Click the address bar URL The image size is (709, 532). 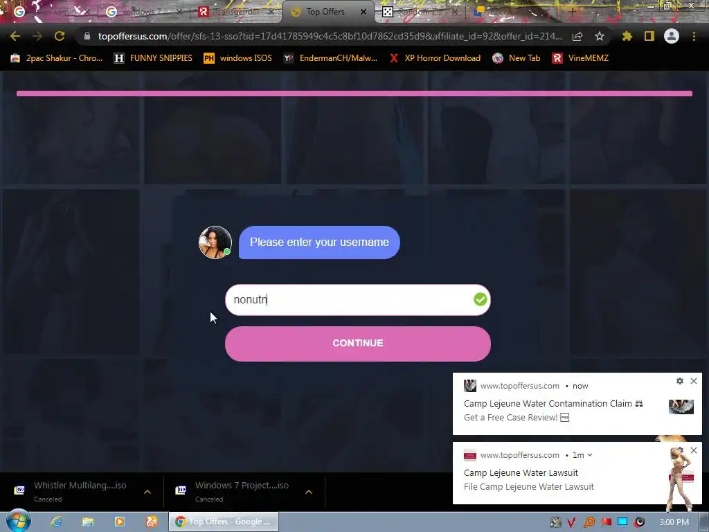(330, 36)
